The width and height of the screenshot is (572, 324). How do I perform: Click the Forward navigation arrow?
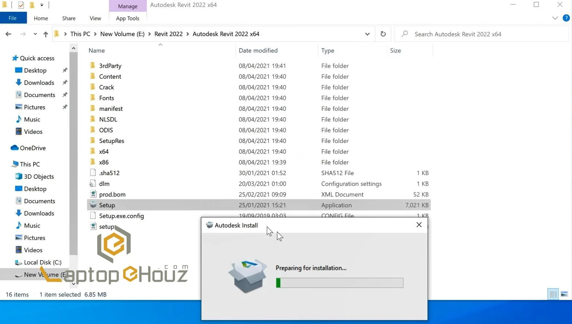pyautogui.click(x=23, y=34)
